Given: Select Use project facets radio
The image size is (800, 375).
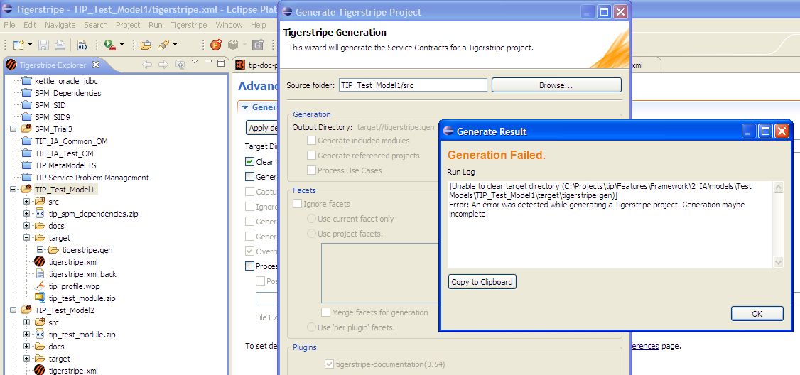Looking at the screenshot, I should pyautogui.click(x=310, y=234).
